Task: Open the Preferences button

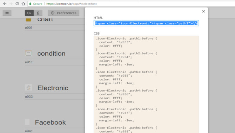Action: pyautogui.click(x=63, y=13)
